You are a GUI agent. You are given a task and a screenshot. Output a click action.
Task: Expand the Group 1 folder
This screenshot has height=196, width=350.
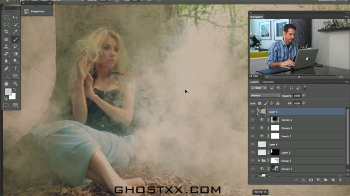tap(259, 161)
